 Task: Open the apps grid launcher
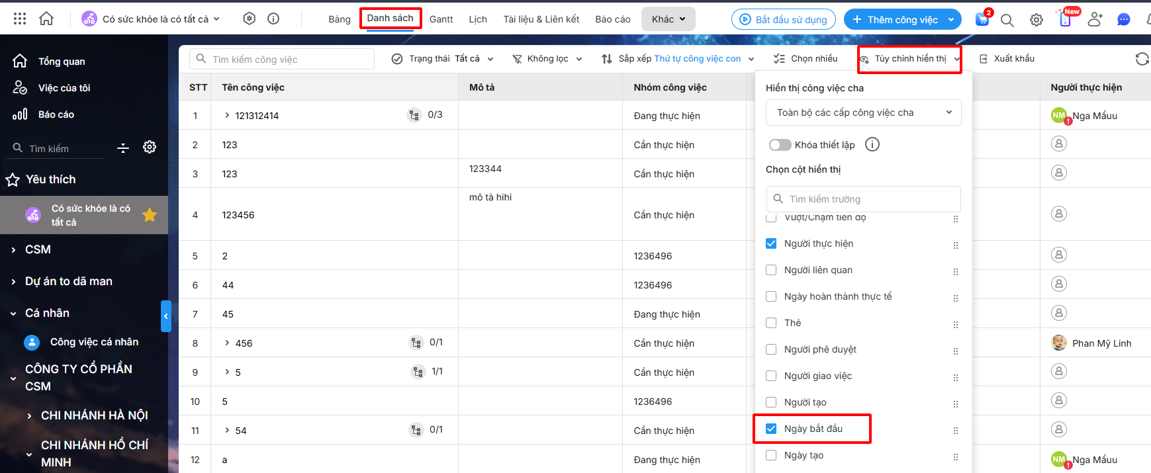[x=20, y=19]
